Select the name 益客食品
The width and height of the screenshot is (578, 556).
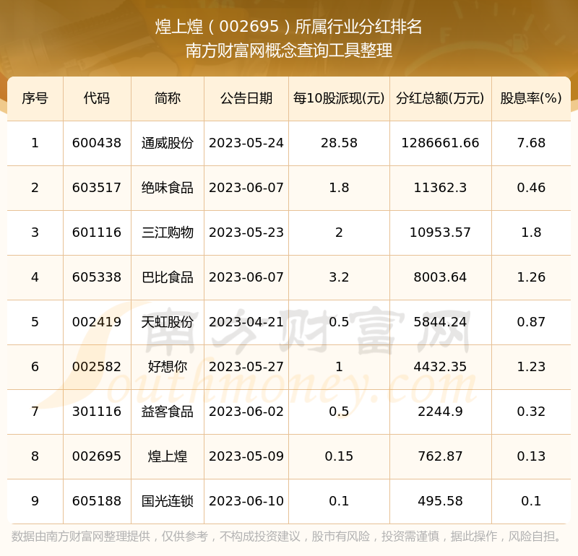click(168, 412)
